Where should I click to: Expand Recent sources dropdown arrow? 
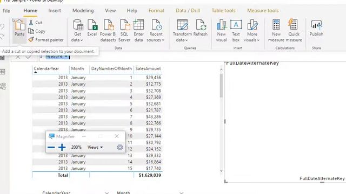(163, 40)
